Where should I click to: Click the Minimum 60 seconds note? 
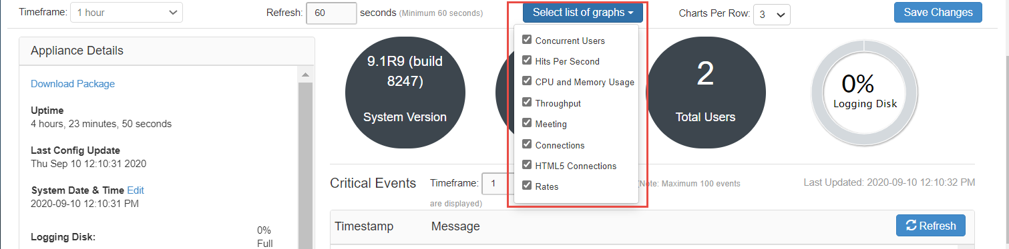point(441,13)
